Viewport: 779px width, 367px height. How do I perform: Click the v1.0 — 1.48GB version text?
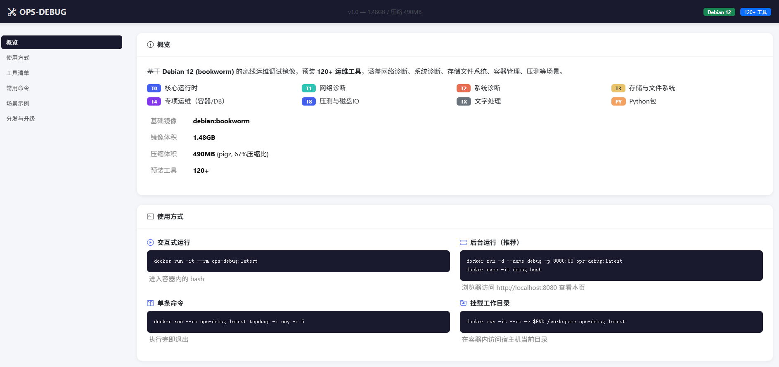click(x=385, y=12)
